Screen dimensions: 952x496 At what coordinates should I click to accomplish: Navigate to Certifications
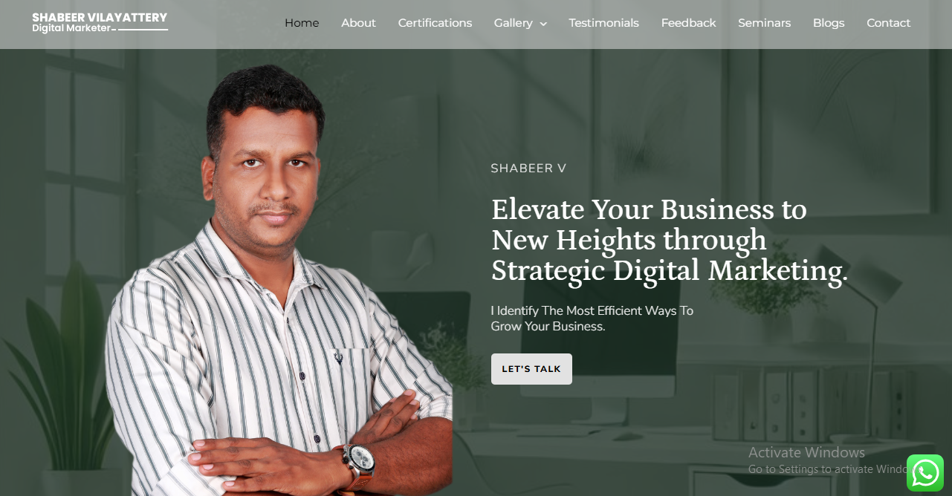pos(435,23)
